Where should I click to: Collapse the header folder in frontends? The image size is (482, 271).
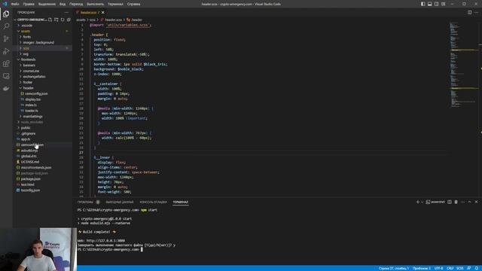29,88
